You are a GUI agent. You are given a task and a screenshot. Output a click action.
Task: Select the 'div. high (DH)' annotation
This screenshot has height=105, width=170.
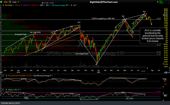click(35, 32)
